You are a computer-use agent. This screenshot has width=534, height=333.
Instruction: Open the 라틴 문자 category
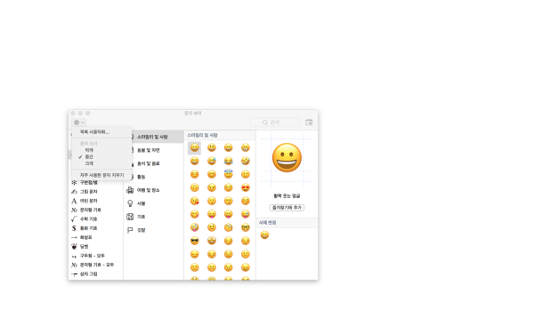pyautogui.click(x=88, y=201)
